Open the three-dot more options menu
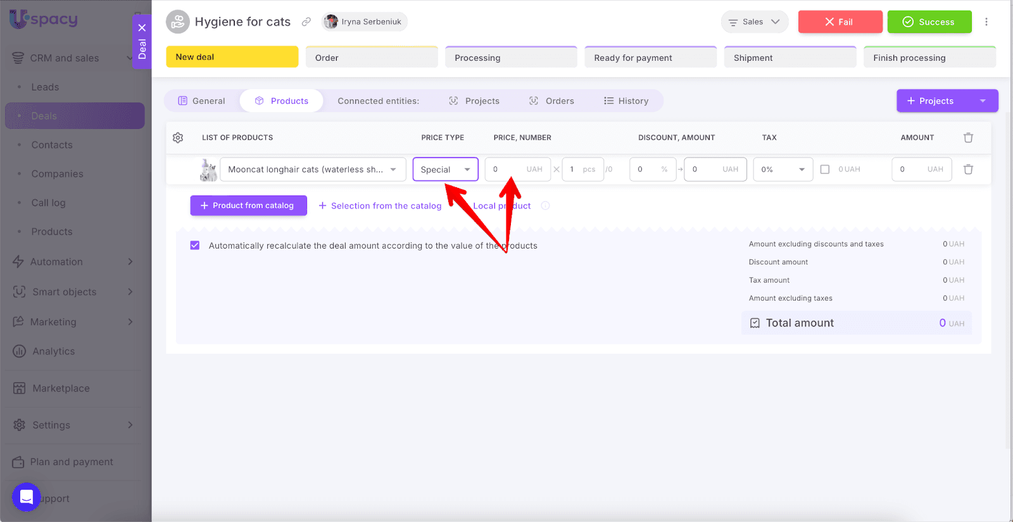This screenshot has width=1013, height=522. coord(986,22)
